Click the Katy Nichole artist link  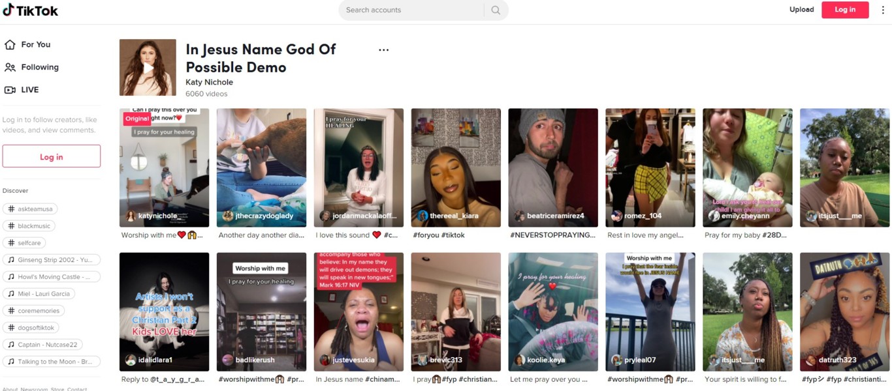pos(209,82)
